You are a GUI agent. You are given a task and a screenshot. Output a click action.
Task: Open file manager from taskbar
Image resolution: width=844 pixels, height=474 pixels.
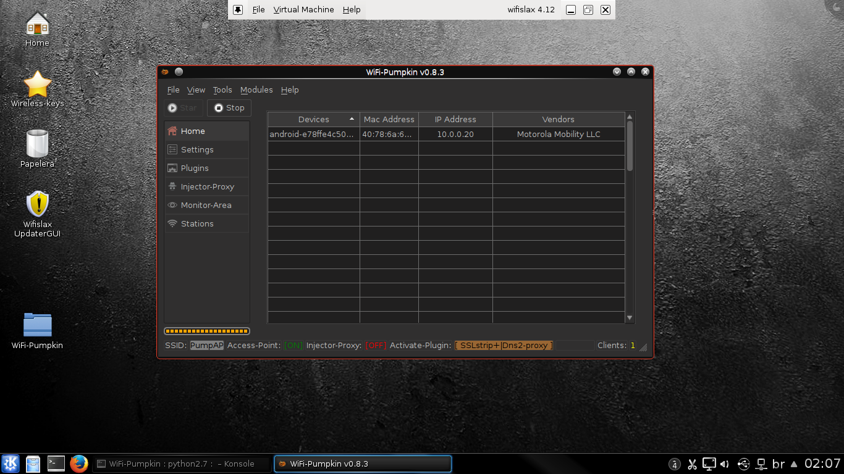33,464
